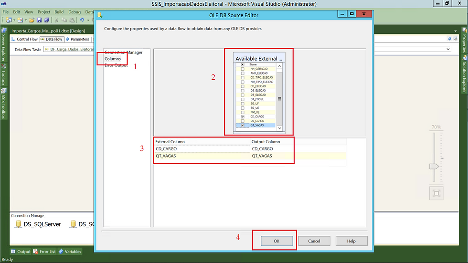Check the DT_POSSE column checkbox
Viewport: 468px width, 263px height.
(243, 99)
